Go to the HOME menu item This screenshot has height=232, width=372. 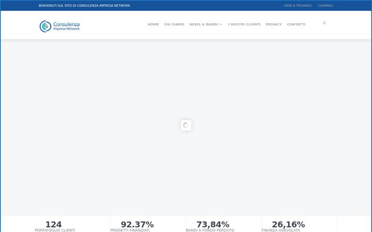pyautogui.click(x=153, y=24)
